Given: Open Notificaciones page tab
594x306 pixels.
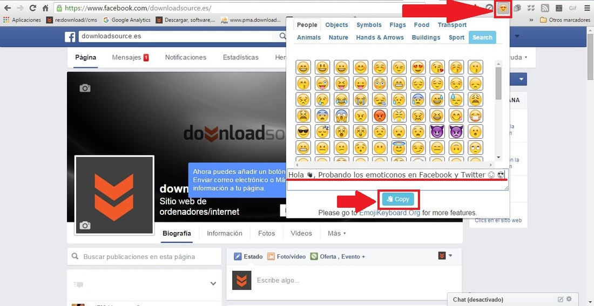Looking at the screenshot, I should click(186, 58).
